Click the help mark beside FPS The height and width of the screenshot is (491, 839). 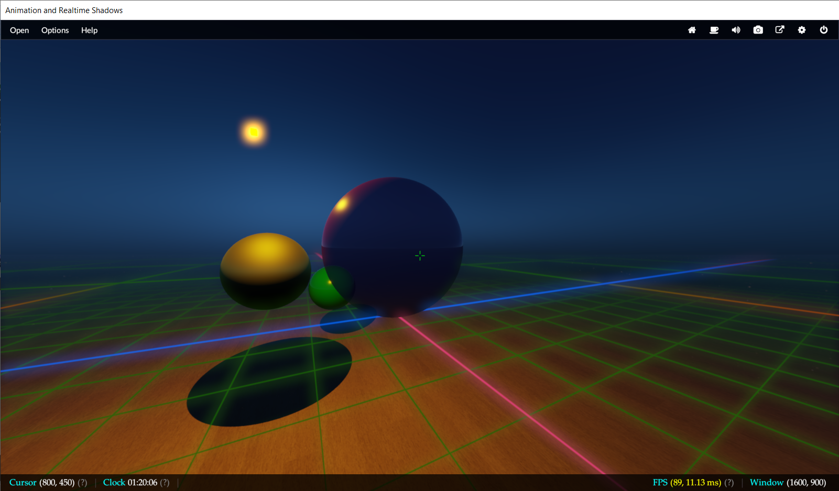(729, 483)
